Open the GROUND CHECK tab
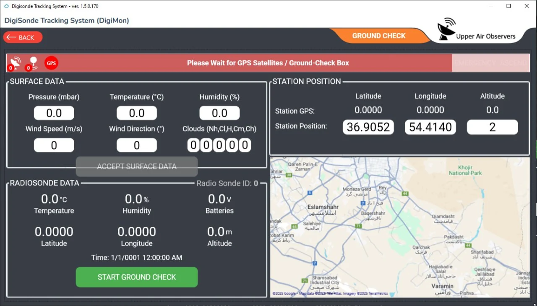Screen dimensions: 537x306 coord(379,36)
